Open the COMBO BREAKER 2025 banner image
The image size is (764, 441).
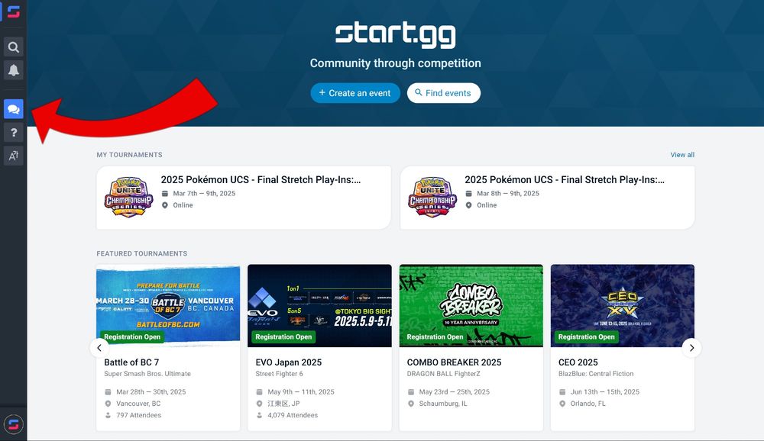[471, 306]
